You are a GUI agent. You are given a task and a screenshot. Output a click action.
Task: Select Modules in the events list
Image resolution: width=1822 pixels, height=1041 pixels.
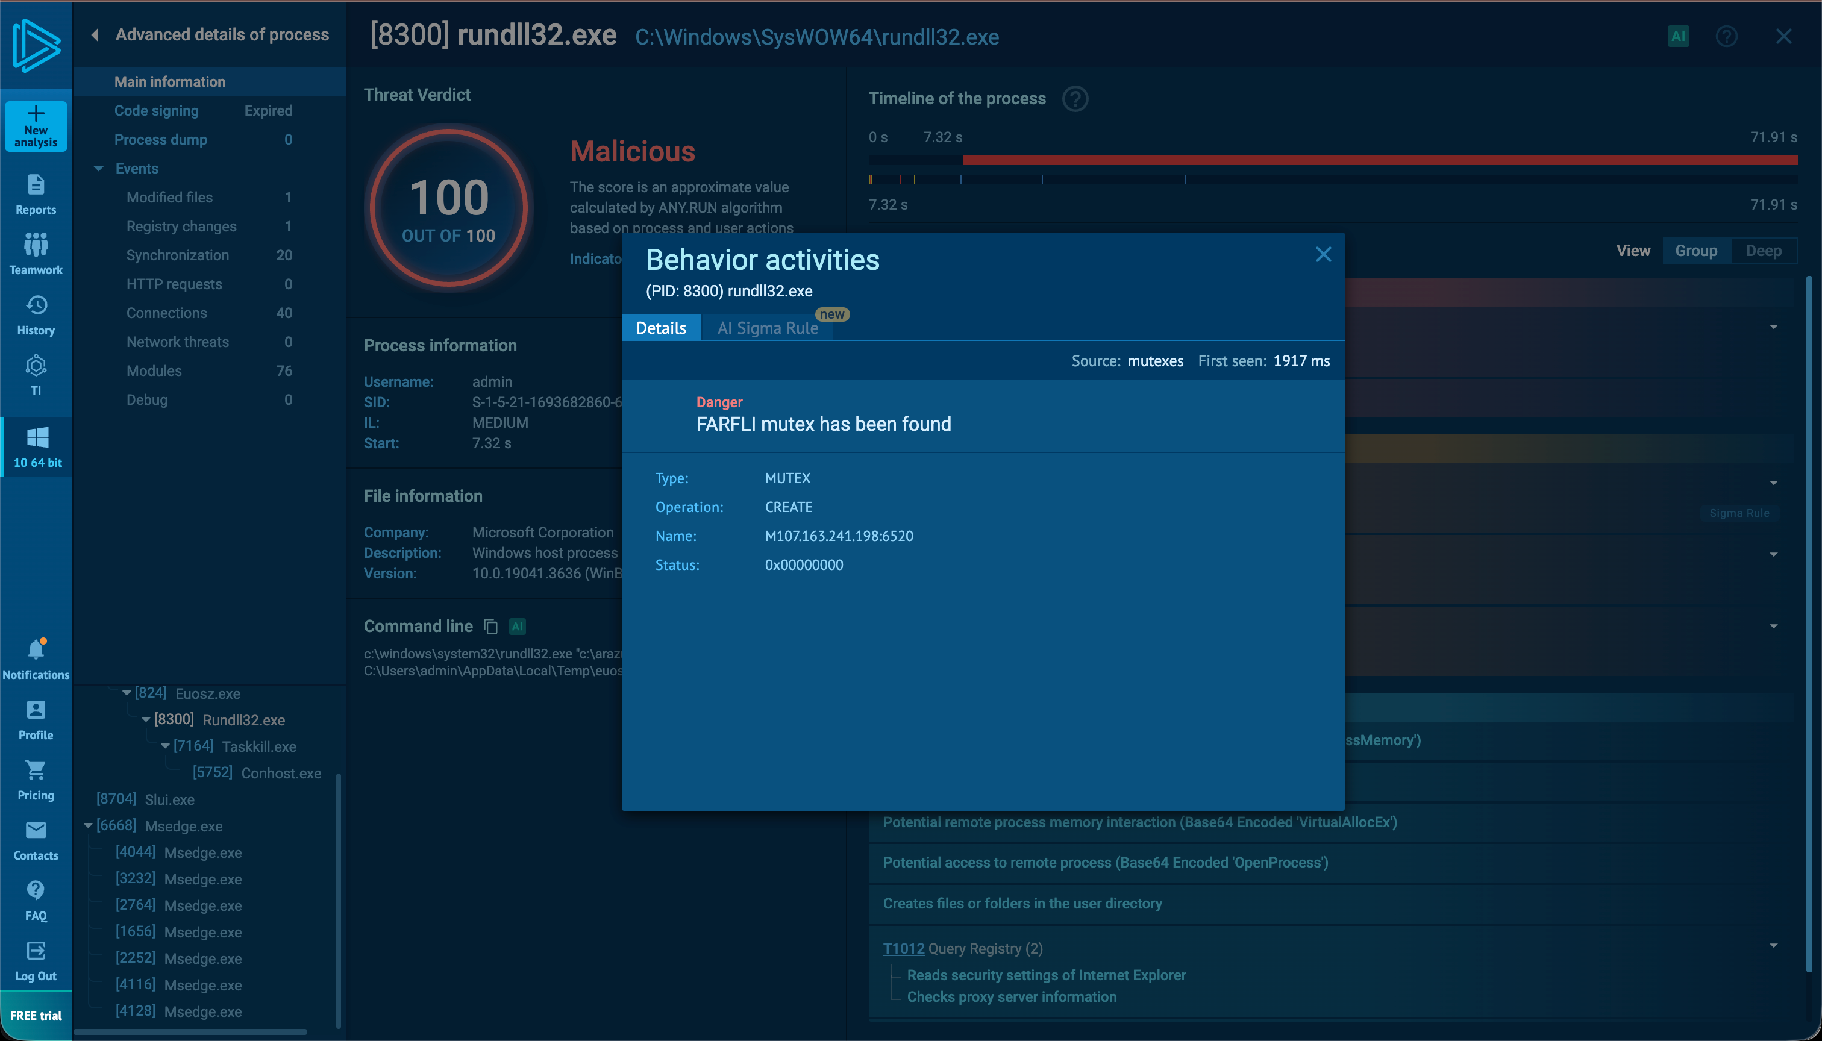[154, 371]
